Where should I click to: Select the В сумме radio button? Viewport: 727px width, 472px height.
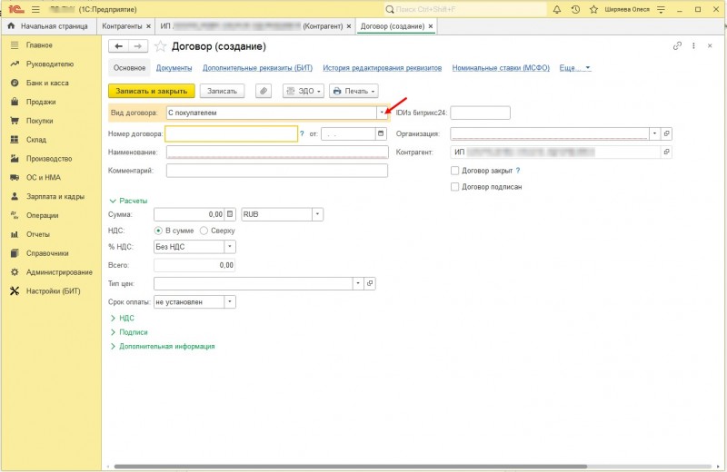click(158, 231)
